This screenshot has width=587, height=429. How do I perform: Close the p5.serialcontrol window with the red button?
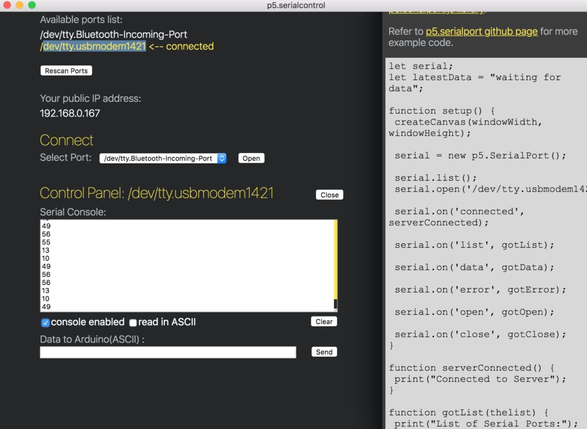click(x=7, y=5)
